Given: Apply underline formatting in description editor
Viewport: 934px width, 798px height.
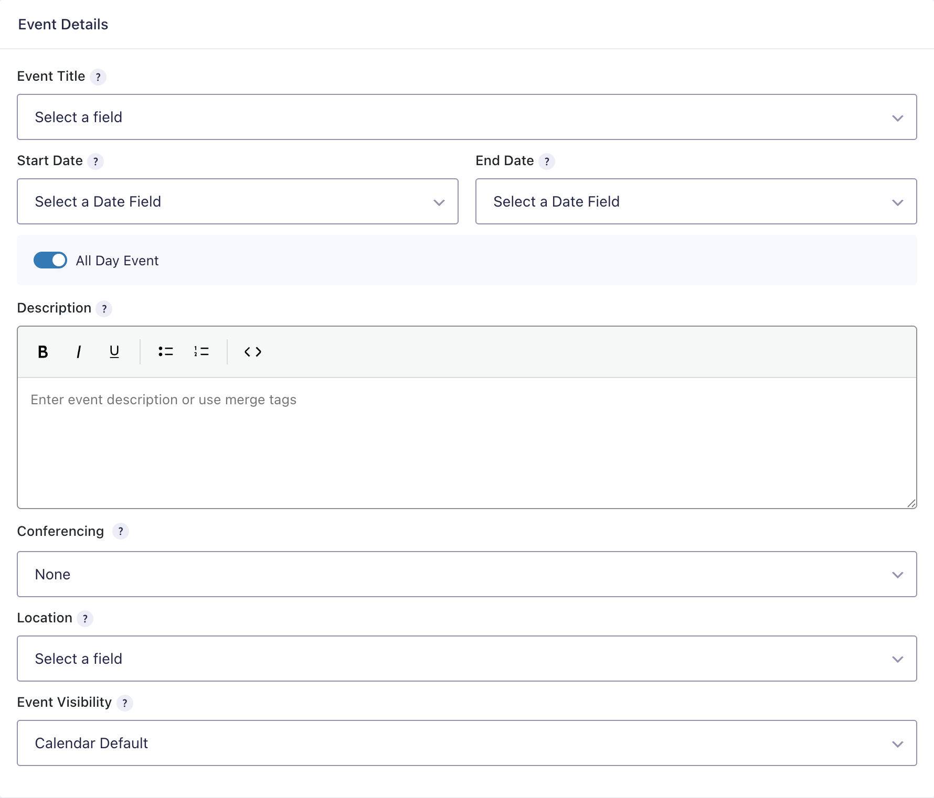Looking at the screenshot, I should coord(114,352).
